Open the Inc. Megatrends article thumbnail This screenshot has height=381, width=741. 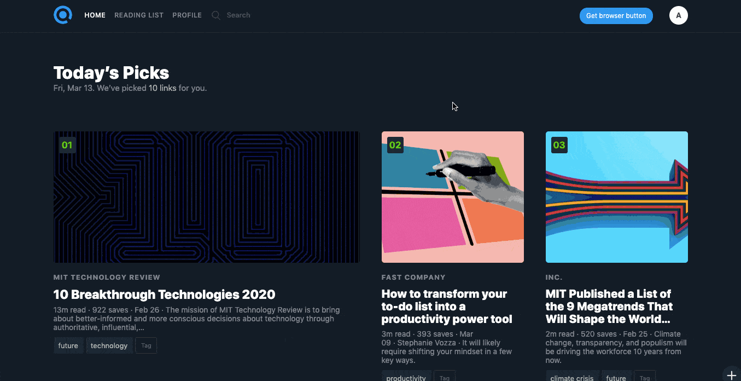click(x=617, y=197)
